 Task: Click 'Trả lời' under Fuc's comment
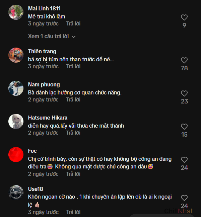click(73, 174)
